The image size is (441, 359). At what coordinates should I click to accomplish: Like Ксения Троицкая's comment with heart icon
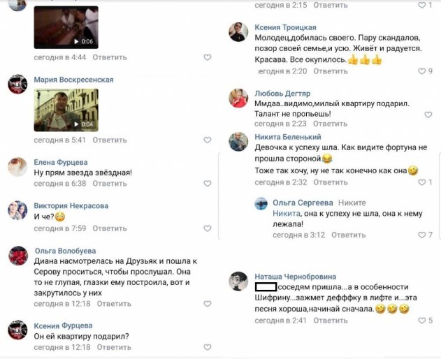pos(421,71)
